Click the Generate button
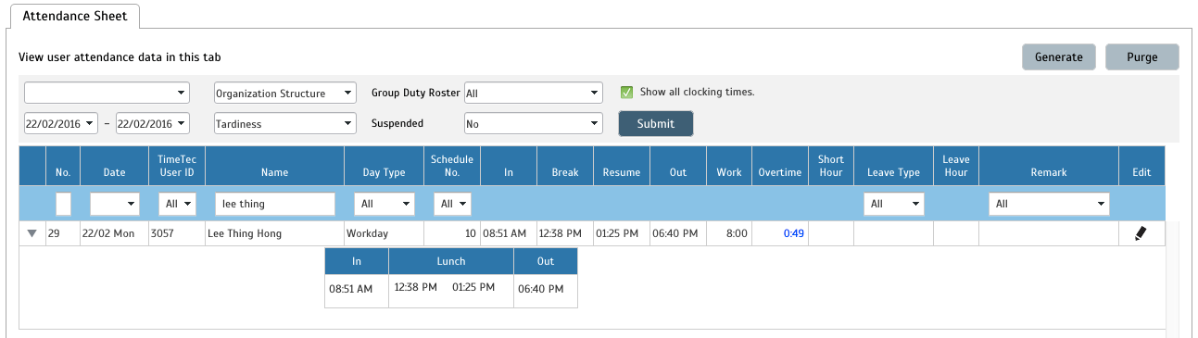This screenshot has width=1198, height=338. [1059, 56]
